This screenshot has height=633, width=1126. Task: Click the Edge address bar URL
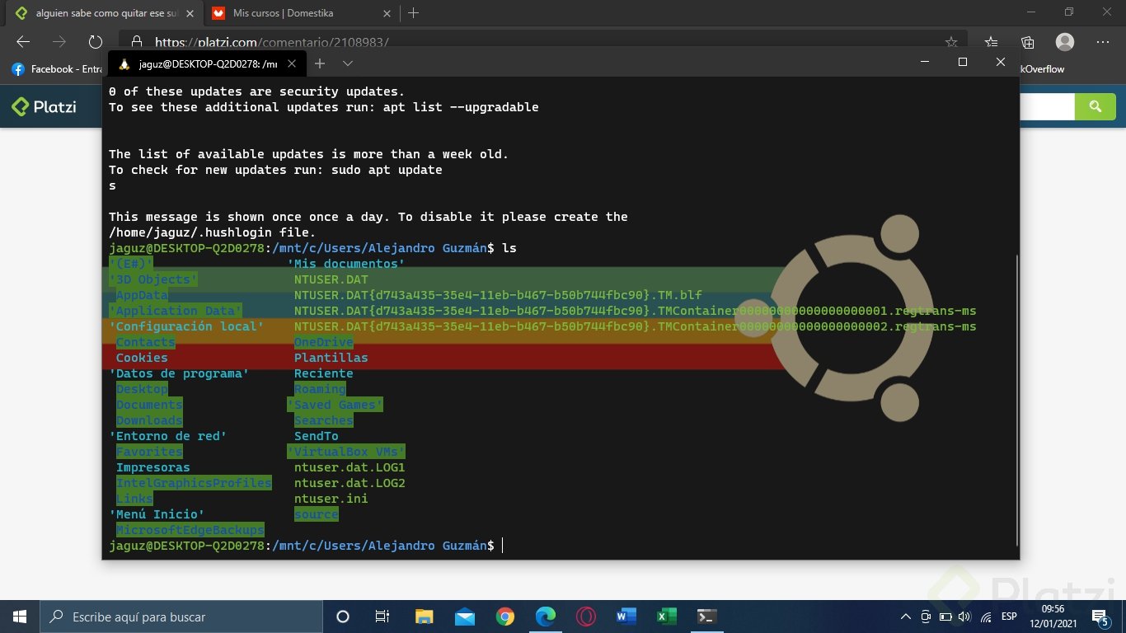tap(272, 42)
